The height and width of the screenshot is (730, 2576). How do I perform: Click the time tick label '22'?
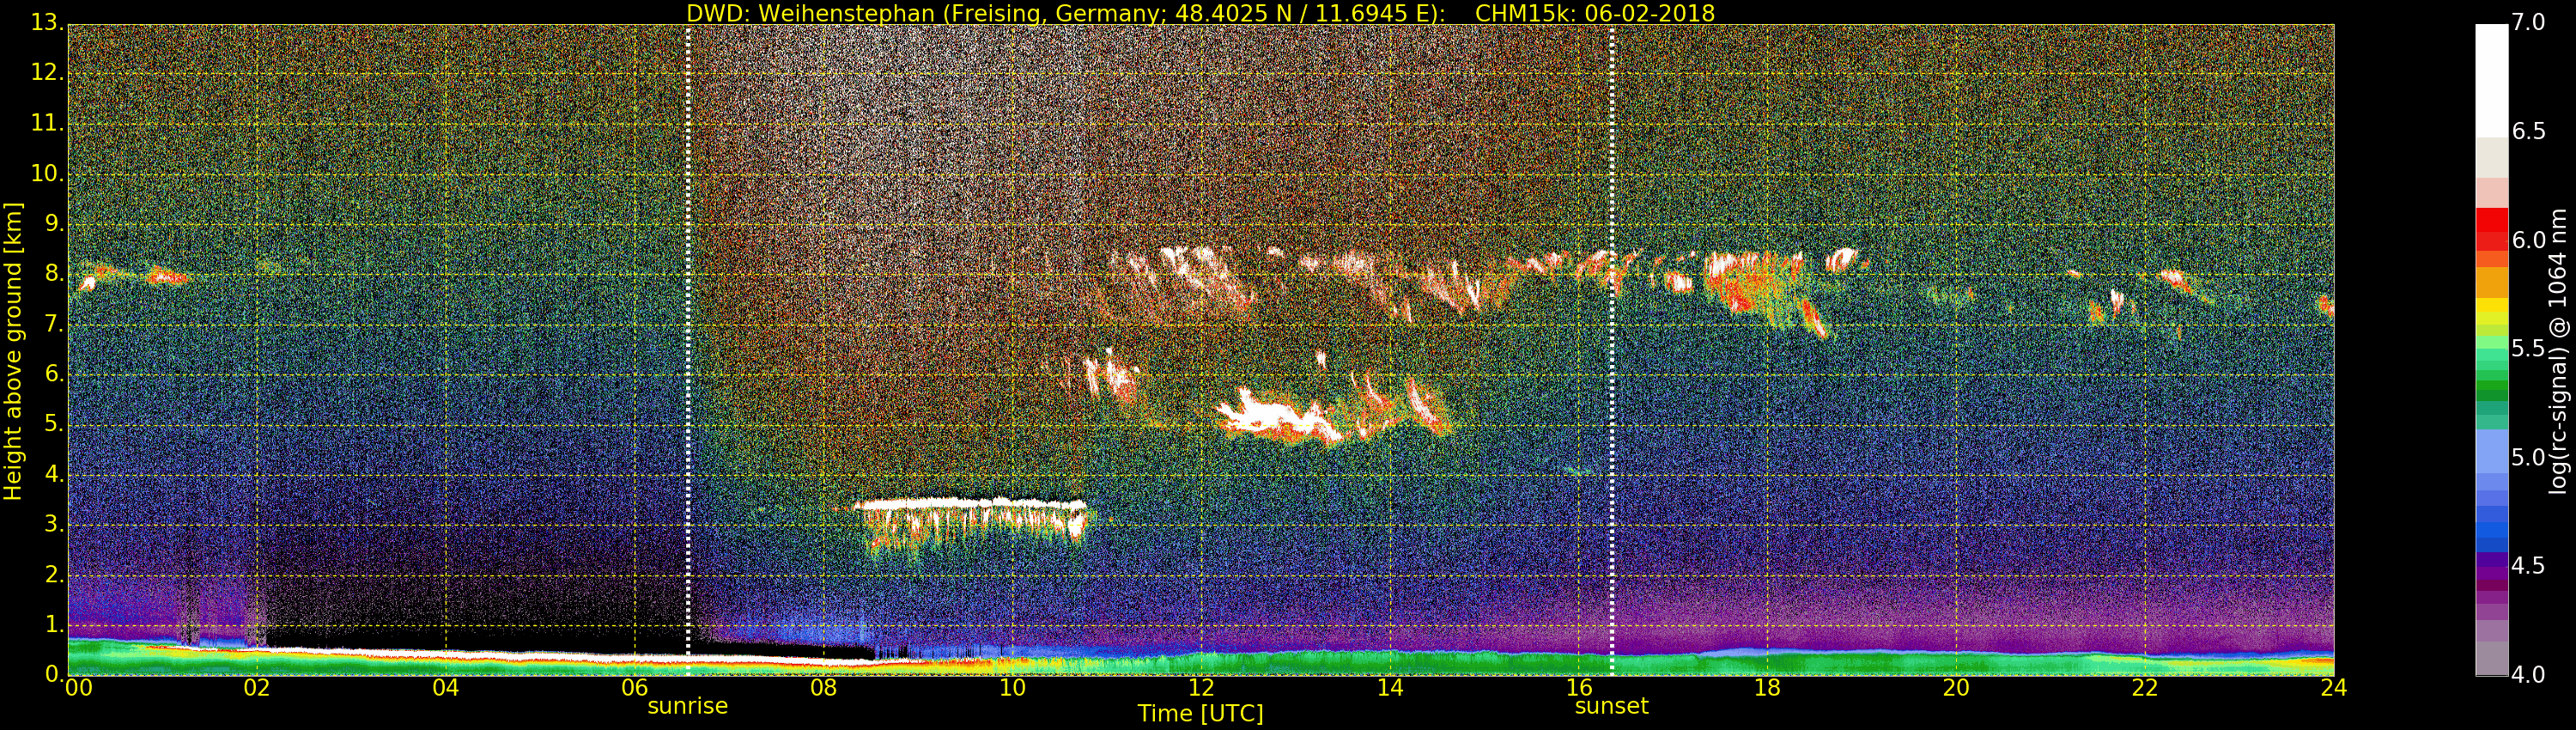(2145, 688)
